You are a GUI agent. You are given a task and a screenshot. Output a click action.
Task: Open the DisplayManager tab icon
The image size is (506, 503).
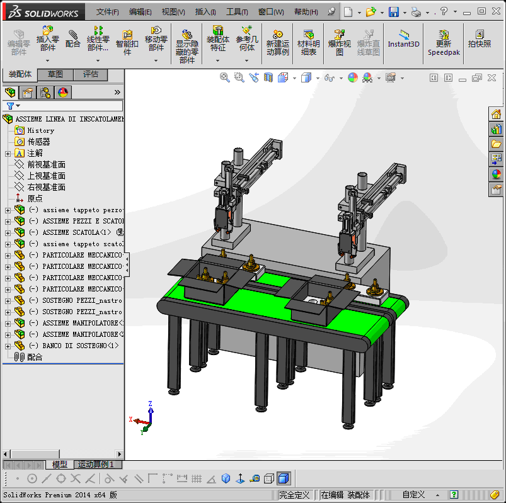click(63, 93)
